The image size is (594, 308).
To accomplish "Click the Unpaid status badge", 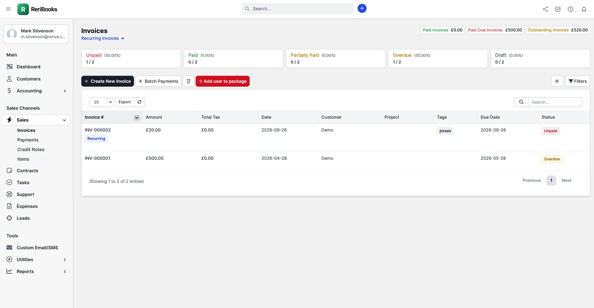I will click(x=551, y=131).
